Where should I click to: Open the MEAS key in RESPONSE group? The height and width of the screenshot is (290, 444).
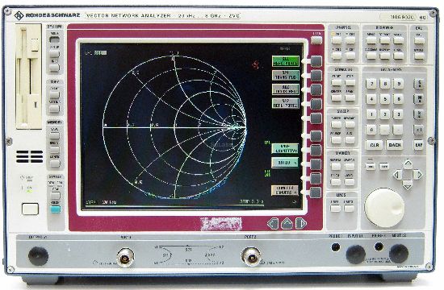tap(371, 40)
